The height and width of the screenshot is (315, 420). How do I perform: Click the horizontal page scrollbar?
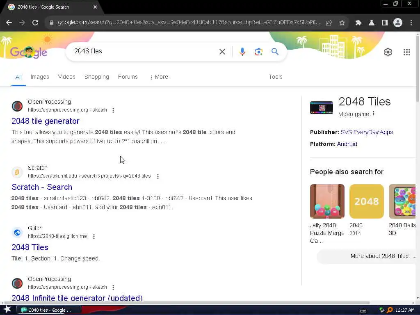coord(187,303)
